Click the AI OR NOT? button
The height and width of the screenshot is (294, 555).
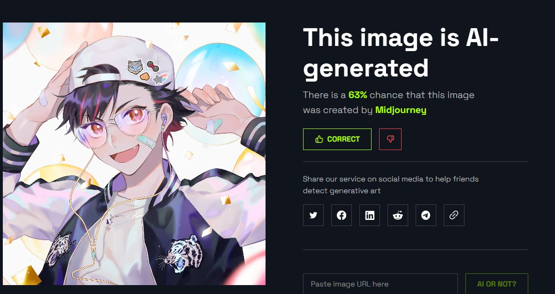click(x=497, y=284)
